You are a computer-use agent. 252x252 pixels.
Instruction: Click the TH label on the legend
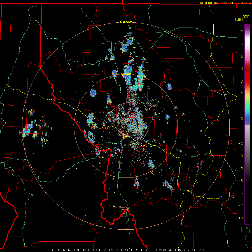tap(241, 218)
